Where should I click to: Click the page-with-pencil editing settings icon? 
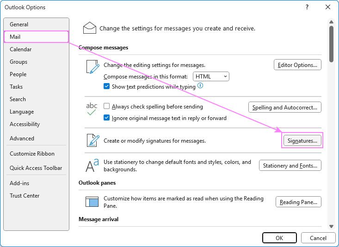(93, 67)
